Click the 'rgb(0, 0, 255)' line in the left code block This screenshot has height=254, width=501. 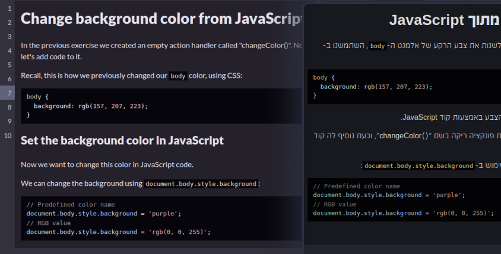(x=119, y=232)
